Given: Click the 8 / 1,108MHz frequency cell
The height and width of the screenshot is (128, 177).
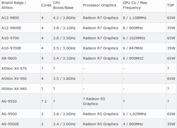Looking at the screenshot, I should pyautogui.click(x=135, y=18).
